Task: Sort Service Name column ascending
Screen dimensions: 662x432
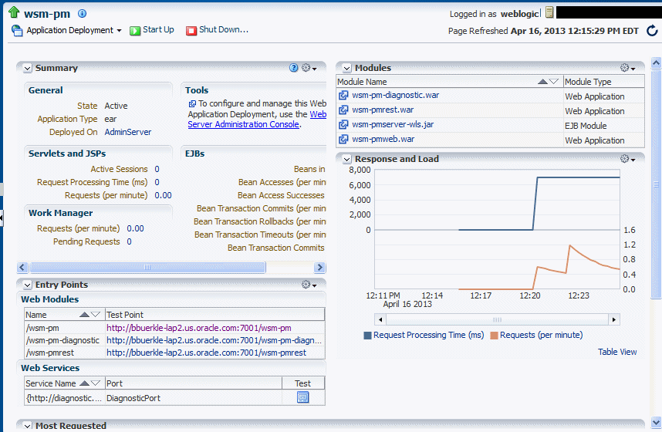Action: pyautogui.click(x=84, y=383)
